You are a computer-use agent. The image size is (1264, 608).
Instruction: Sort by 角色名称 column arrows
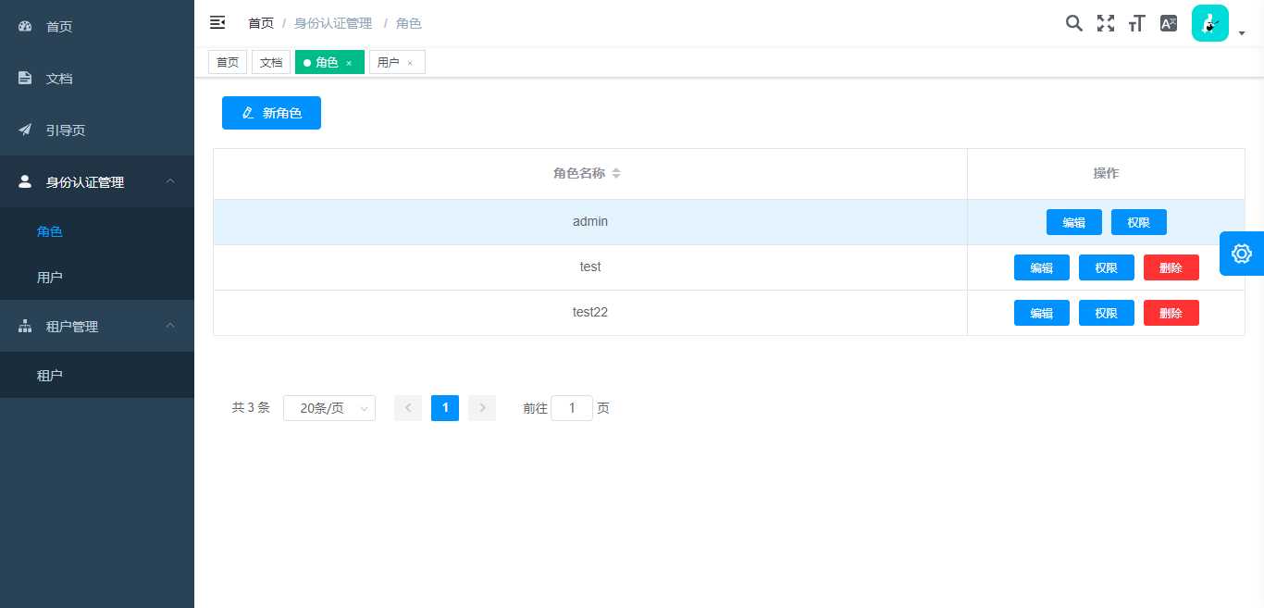tap(616, 174)
